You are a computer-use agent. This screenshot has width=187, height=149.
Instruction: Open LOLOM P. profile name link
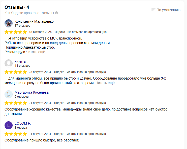pyautogui.click(x=23, y=123)
